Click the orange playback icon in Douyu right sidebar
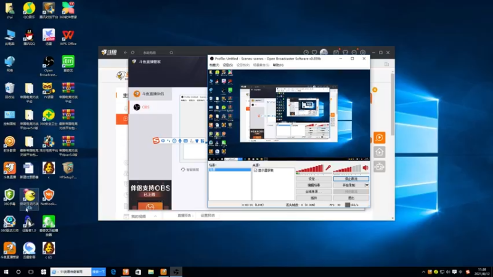Screen dimensions: 493x277 (x=380, y=137)
